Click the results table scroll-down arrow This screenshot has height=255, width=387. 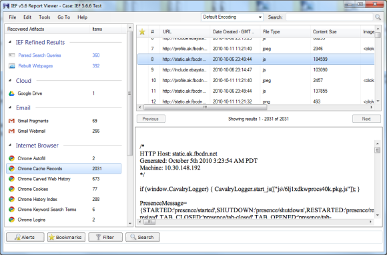(378, 101)
